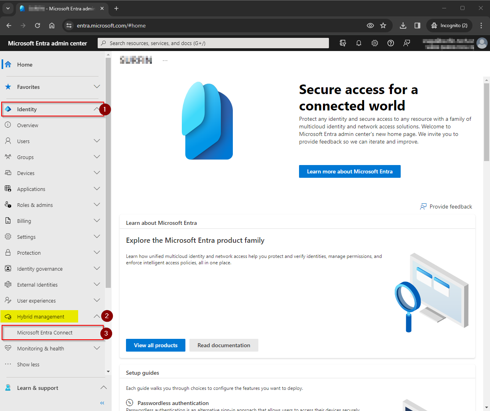Click the ellipsis next to tenant name

point(165,61)
